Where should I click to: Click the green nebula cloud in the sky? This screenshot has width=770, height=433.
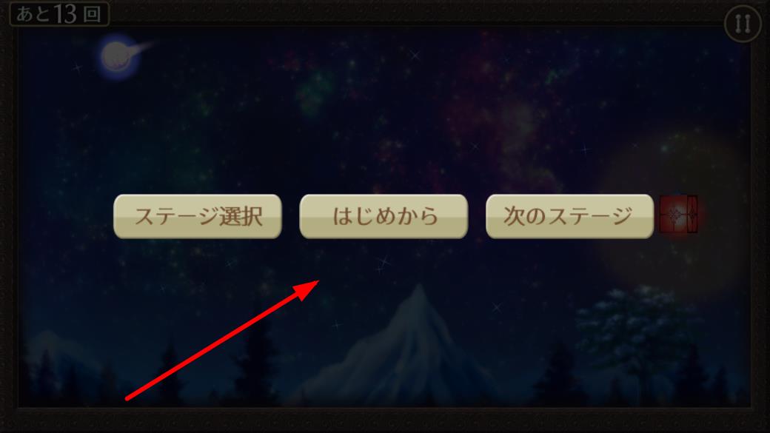coord(314,93)
